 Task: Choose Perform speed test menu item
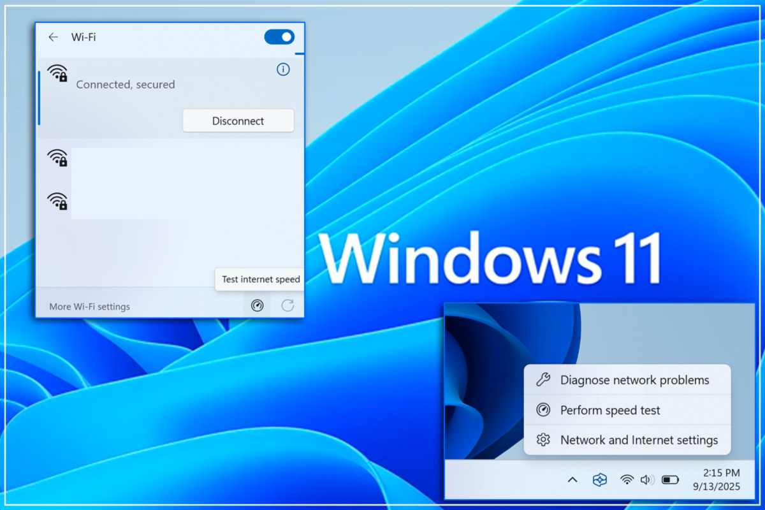(x=627, y=410)
